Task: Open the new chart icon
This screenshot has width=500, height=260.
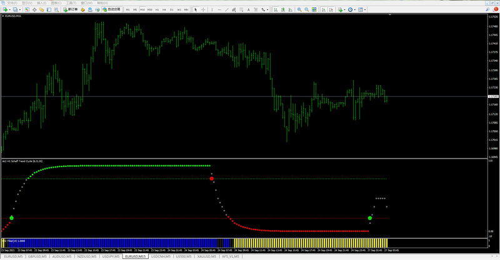Action: click(4, 10)
